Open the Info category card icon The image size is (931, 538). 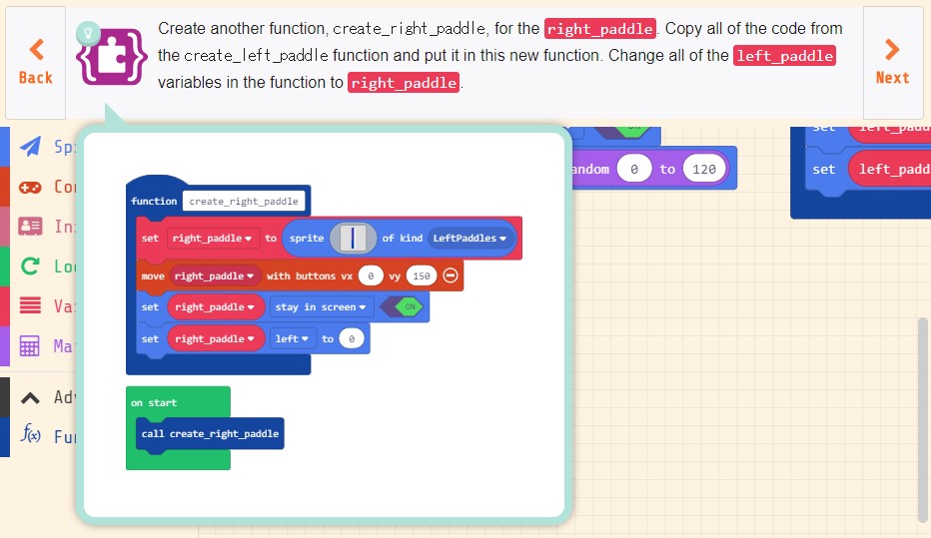tap(30, 226)
